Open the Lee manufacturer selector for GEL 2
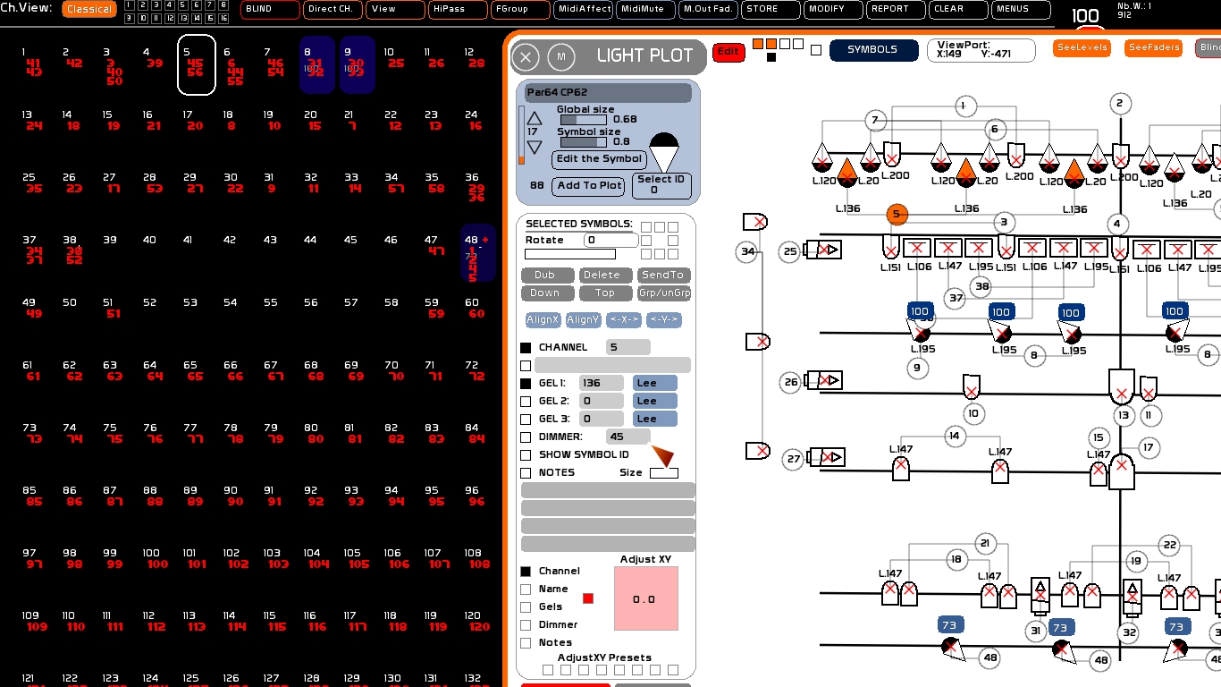 [x=655, y=401]
